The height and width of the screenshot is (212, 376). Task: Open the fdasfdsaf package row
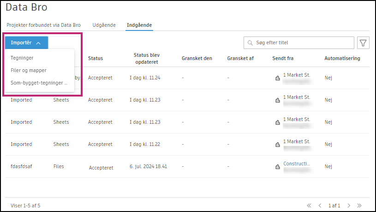pyautogui.click(x=22, y=166)
